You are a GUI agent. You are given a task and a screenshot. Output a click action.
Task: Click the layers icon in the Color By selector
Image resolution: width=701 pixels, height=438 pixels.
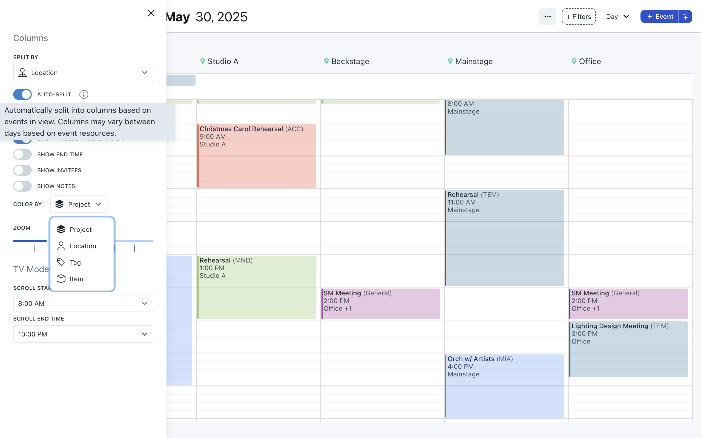[x=59, y=204]
